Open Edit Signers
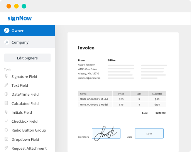This screenshot has width=191, height=152. pos(27,58)
